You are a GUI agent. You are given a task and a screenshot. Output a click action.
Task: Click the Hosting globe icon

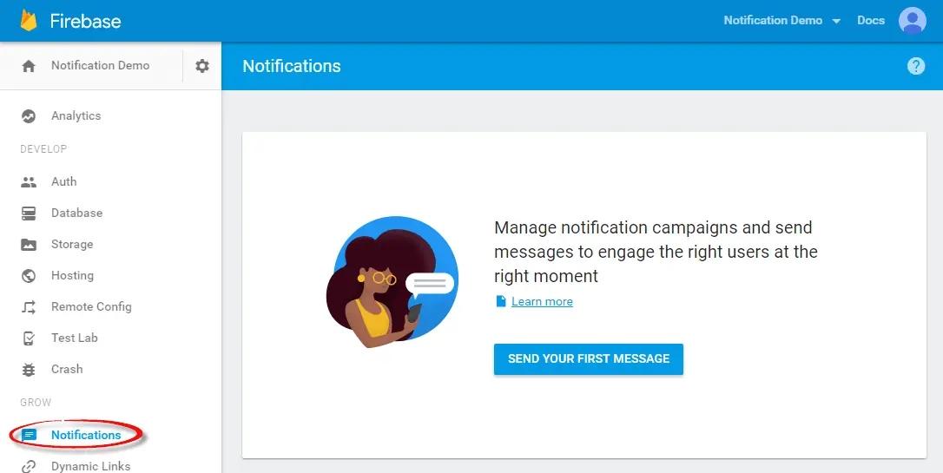[29, 276]
